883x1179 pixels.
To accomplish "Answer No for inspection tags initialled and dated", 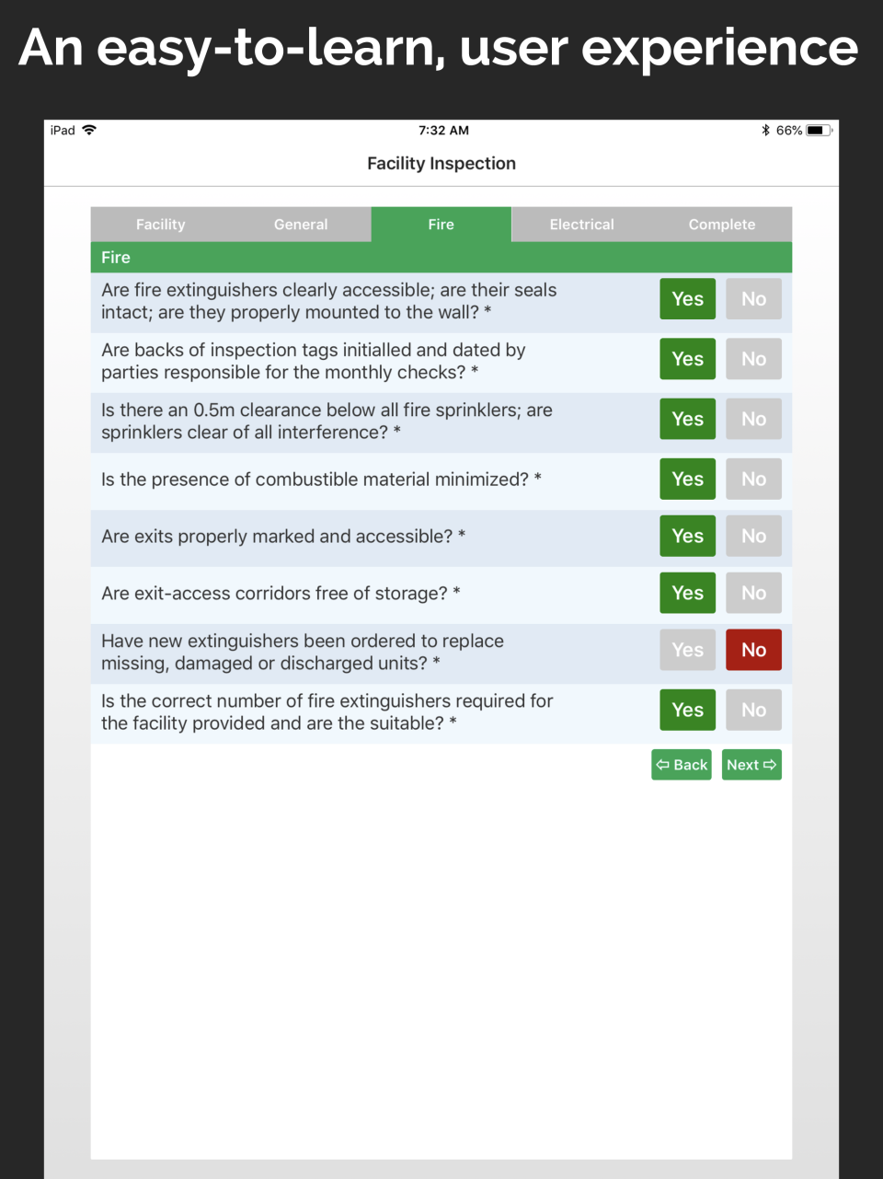I will pos(753,359).
